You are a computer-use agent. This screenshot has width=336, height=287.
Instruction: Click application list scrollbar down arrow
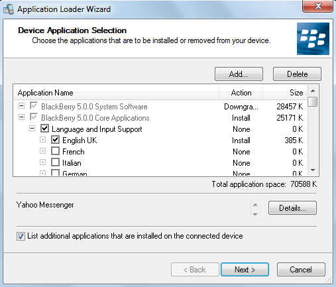313,170
